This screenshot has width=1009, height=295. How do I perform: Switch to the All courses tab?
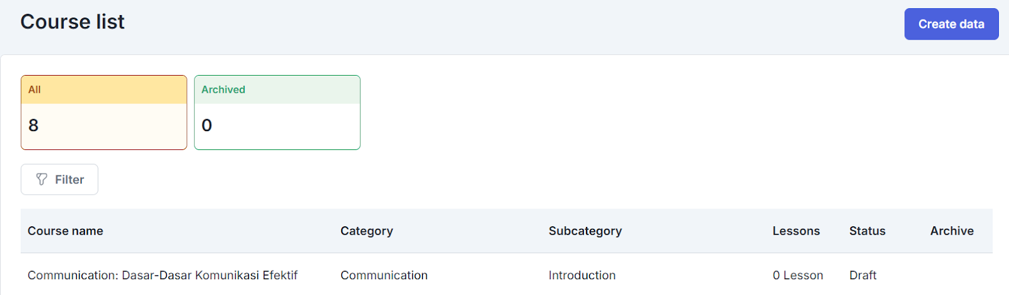click(103, 90)
